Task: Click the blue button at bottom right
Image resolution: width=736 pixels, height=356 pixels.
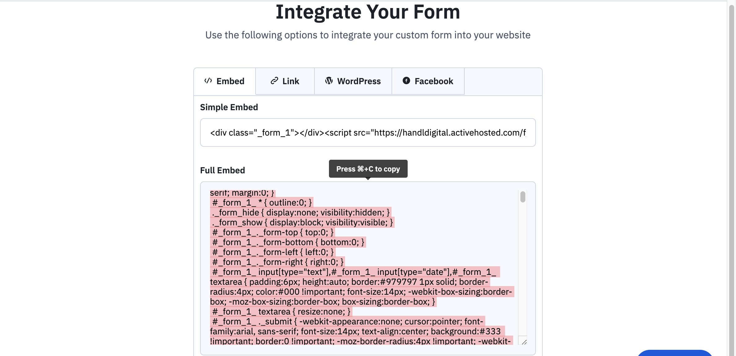Action: click(675, 353)
